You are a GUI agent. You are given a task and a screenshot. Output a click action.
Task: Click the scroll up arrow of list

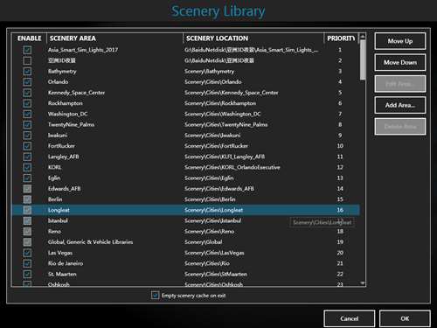pos(363,37)
